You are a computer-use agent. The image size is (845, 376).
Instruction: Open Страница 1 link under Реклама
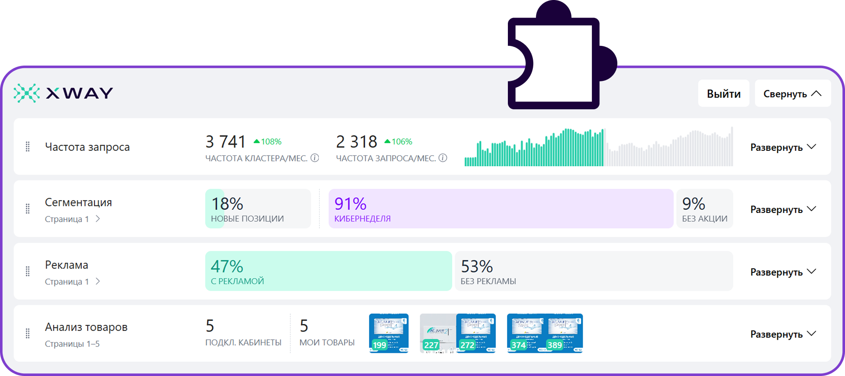tap(72, 282)
